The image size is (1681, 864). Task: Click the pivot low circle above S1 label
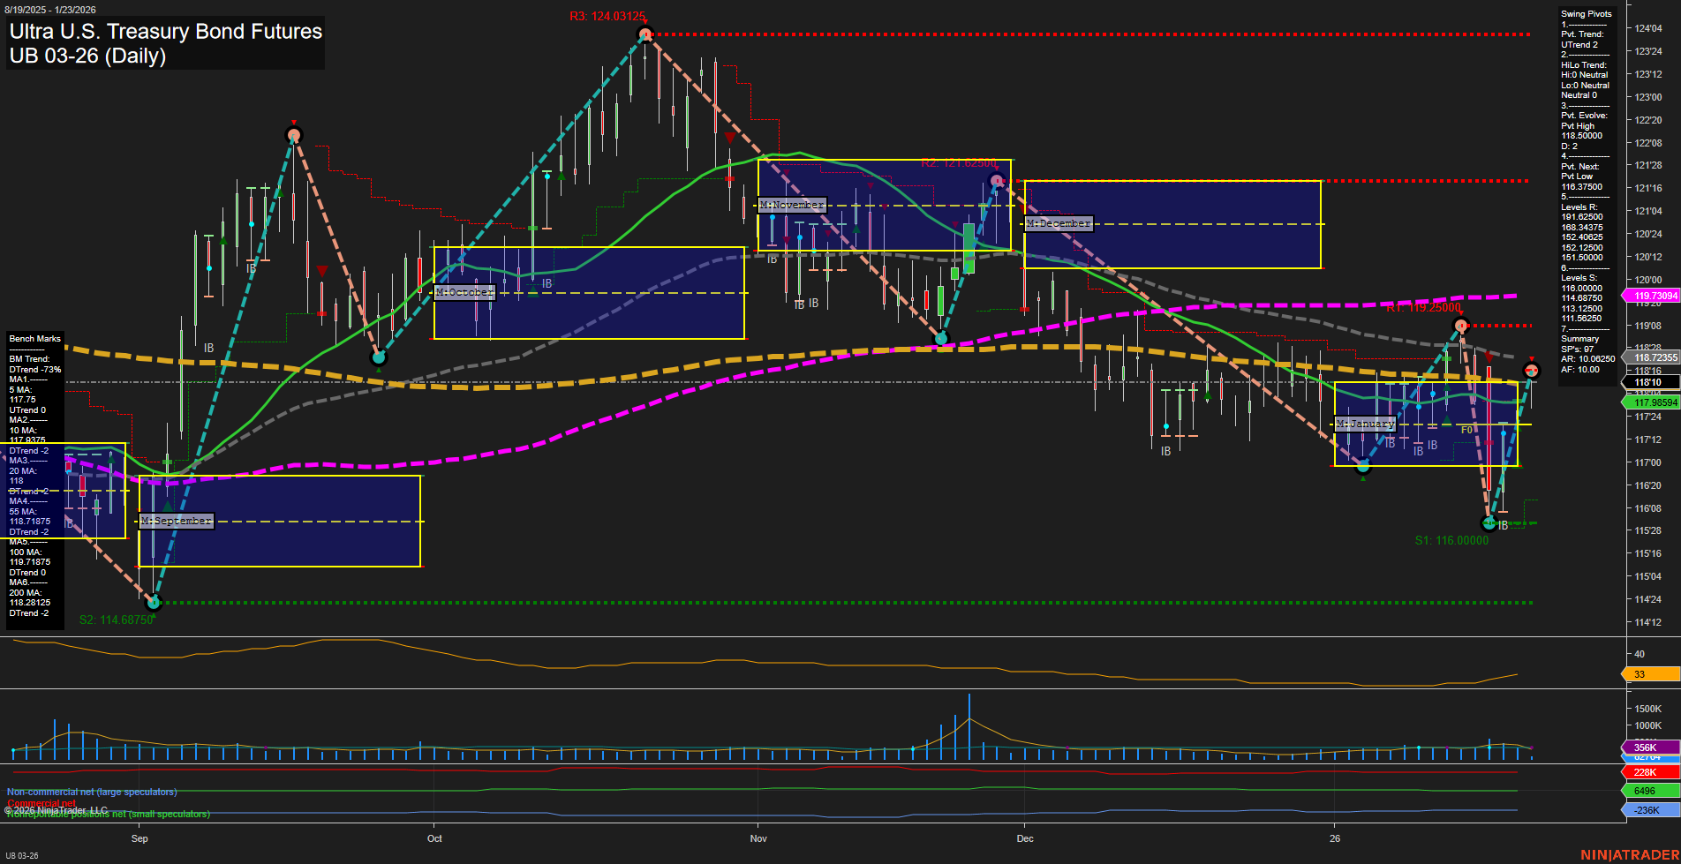[1489, 523]
